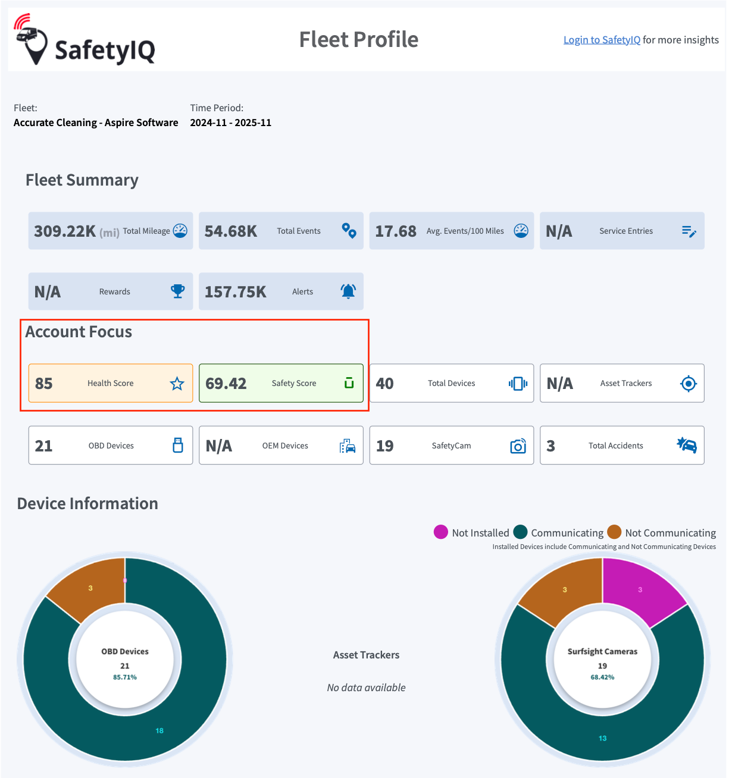The width and height of the screenshot is (732, 778).
Task: Select the Safety Score card
Action: coord(281,383)
